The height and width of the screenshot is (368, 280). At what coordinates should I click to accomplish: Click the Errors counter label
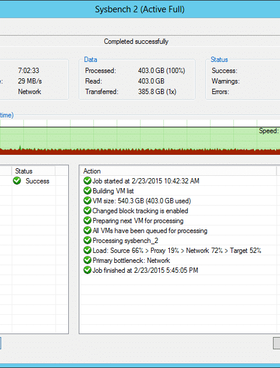[220, 92]
